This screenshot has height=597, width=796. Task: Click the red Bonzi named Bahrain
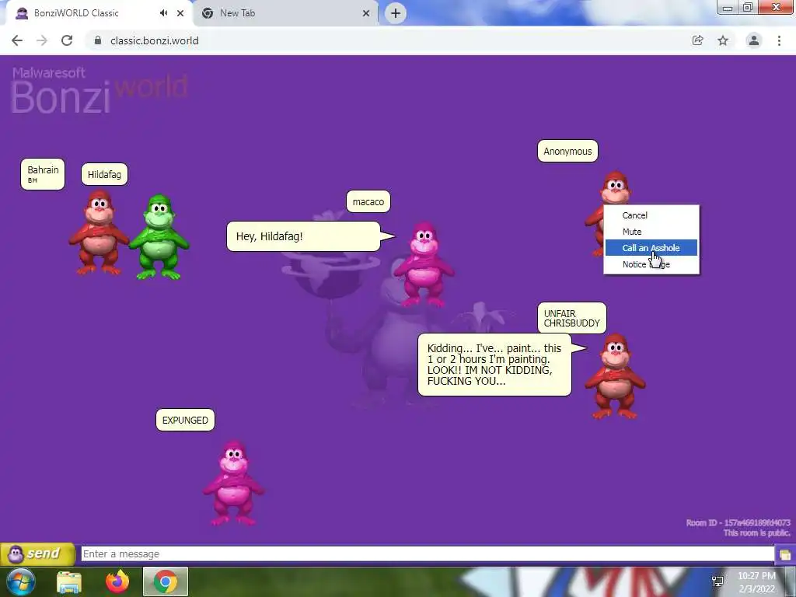pyautogui.click(x=98, y=232)
